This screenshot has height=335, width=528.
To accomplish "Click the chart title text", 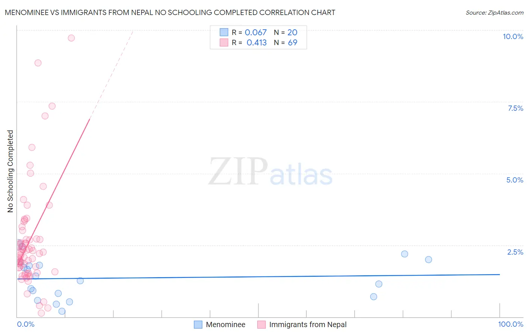I will [x=170, y=12].
